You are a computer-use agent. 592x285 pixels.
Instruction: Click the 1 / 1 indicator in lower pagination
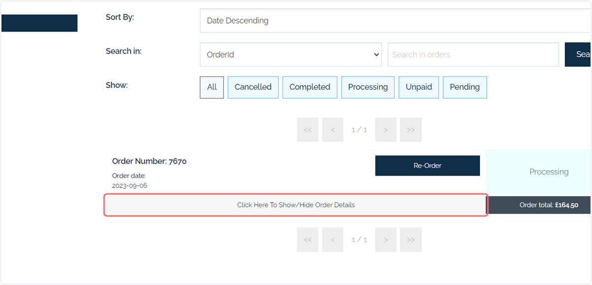point(359,240)
